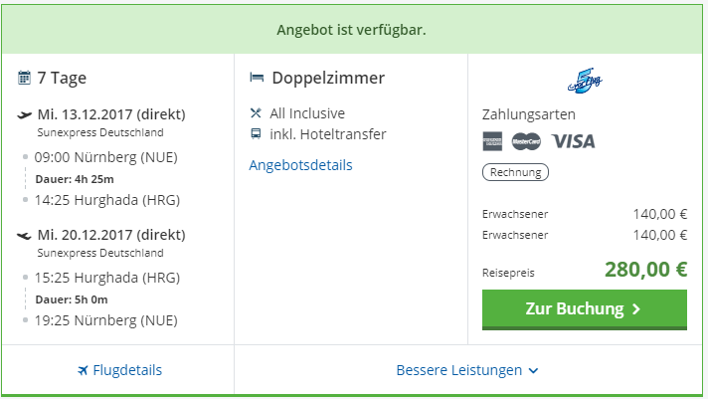Viewport: 708px width, 399px height.
Task: Click the VISA payment logo
Action: [574, 141]
